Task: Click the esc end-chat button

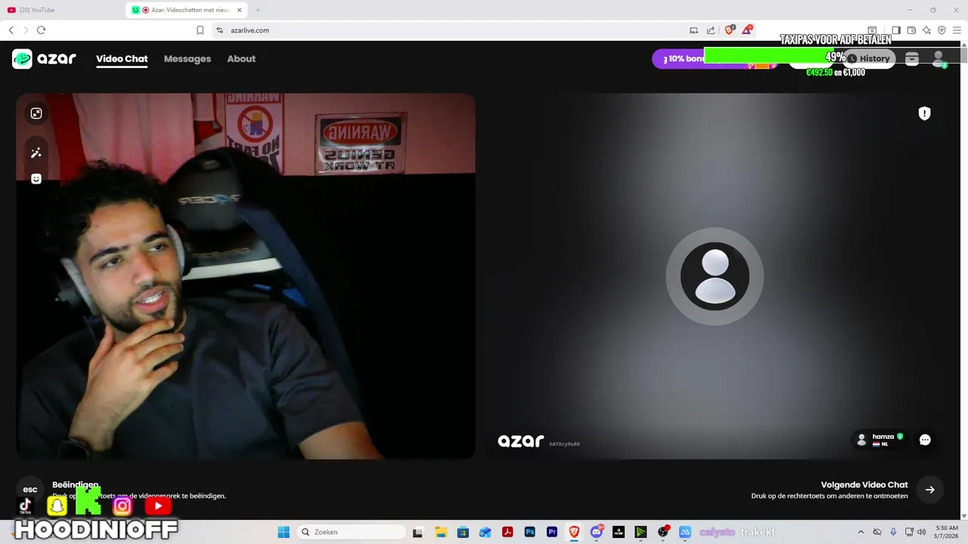Action: (30, 490)
